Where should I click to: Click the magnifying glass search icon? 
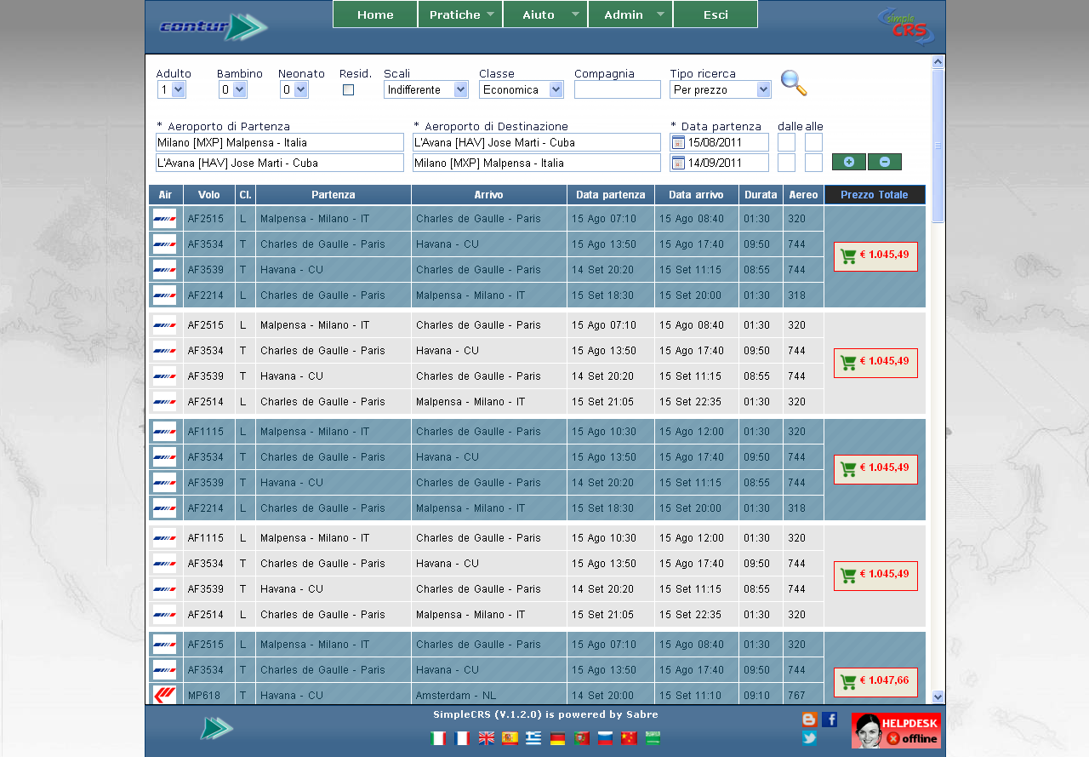pos(794,83)
